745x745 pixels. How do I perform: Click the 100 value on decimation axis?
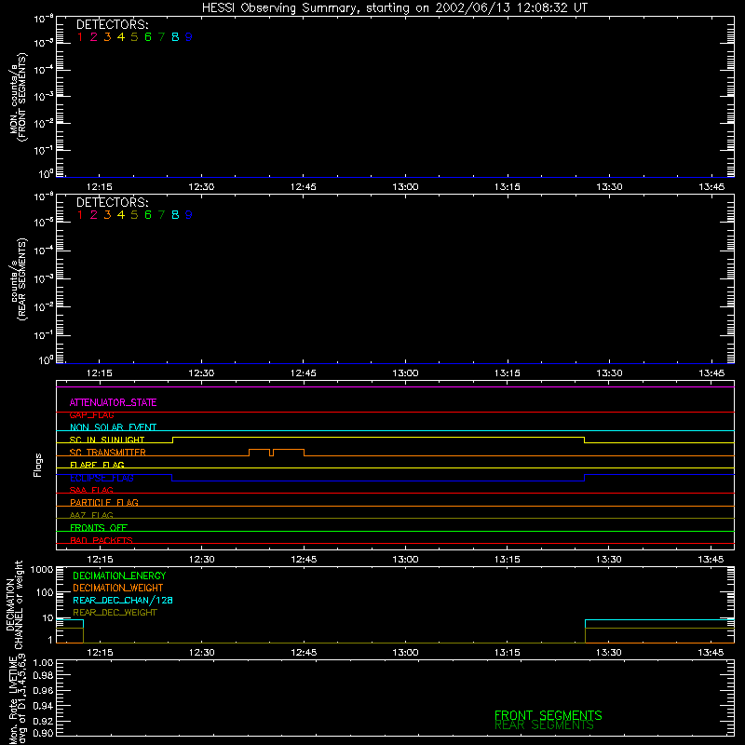pos(45,592)
